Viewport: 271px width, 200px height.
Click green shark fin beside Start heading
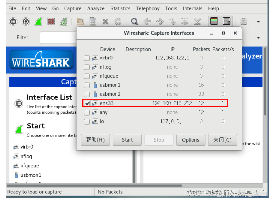pos(19,129)
